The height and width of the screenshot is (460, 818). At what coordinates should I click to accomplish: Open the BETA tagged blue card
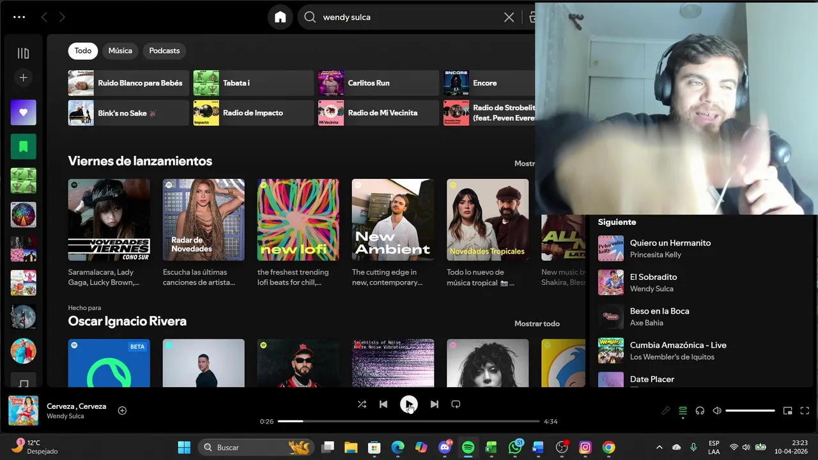coord(109,363)
